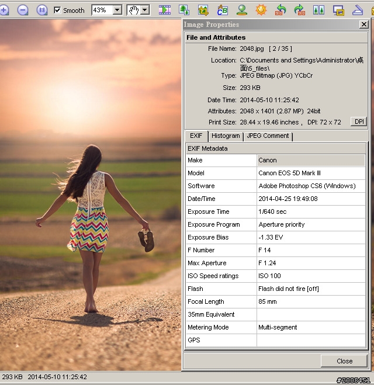Start the slideshow with the filmstrip icon
This screenshot has width=374, height=385.
pos(165,10)
